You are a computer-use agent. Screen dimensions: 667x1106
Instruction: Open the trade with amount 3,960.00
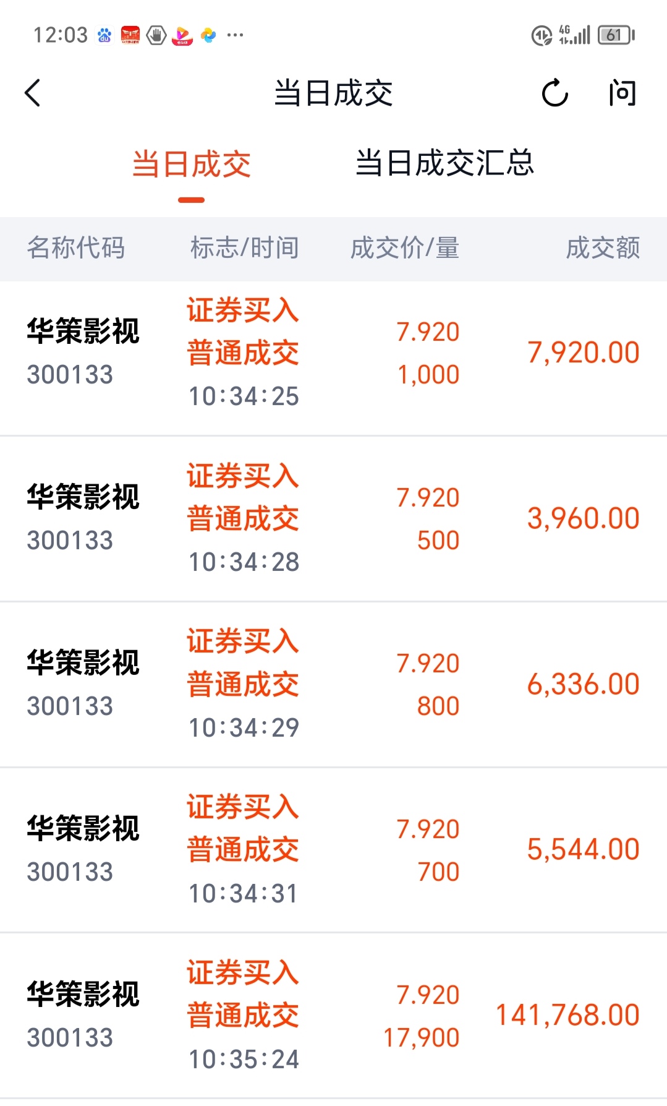[333, 519]
